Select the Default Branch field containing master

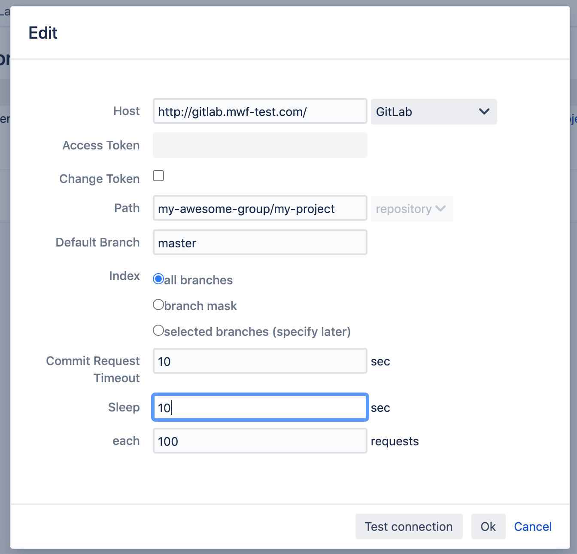tap(260, 243)
